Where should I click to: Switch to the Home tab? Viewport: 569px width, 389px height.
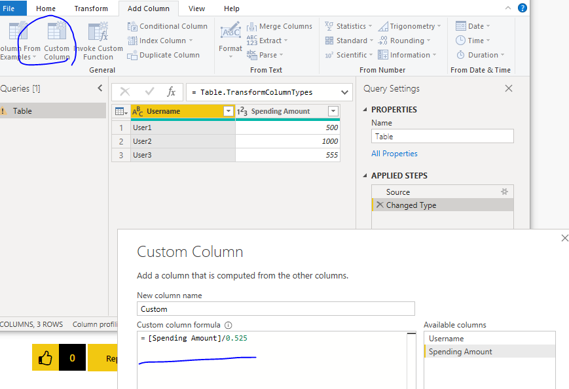[x=46, y=8]
